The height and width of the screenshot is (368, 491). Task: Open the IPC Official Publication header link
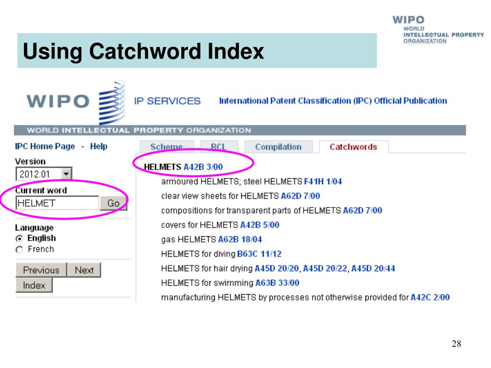333,101
